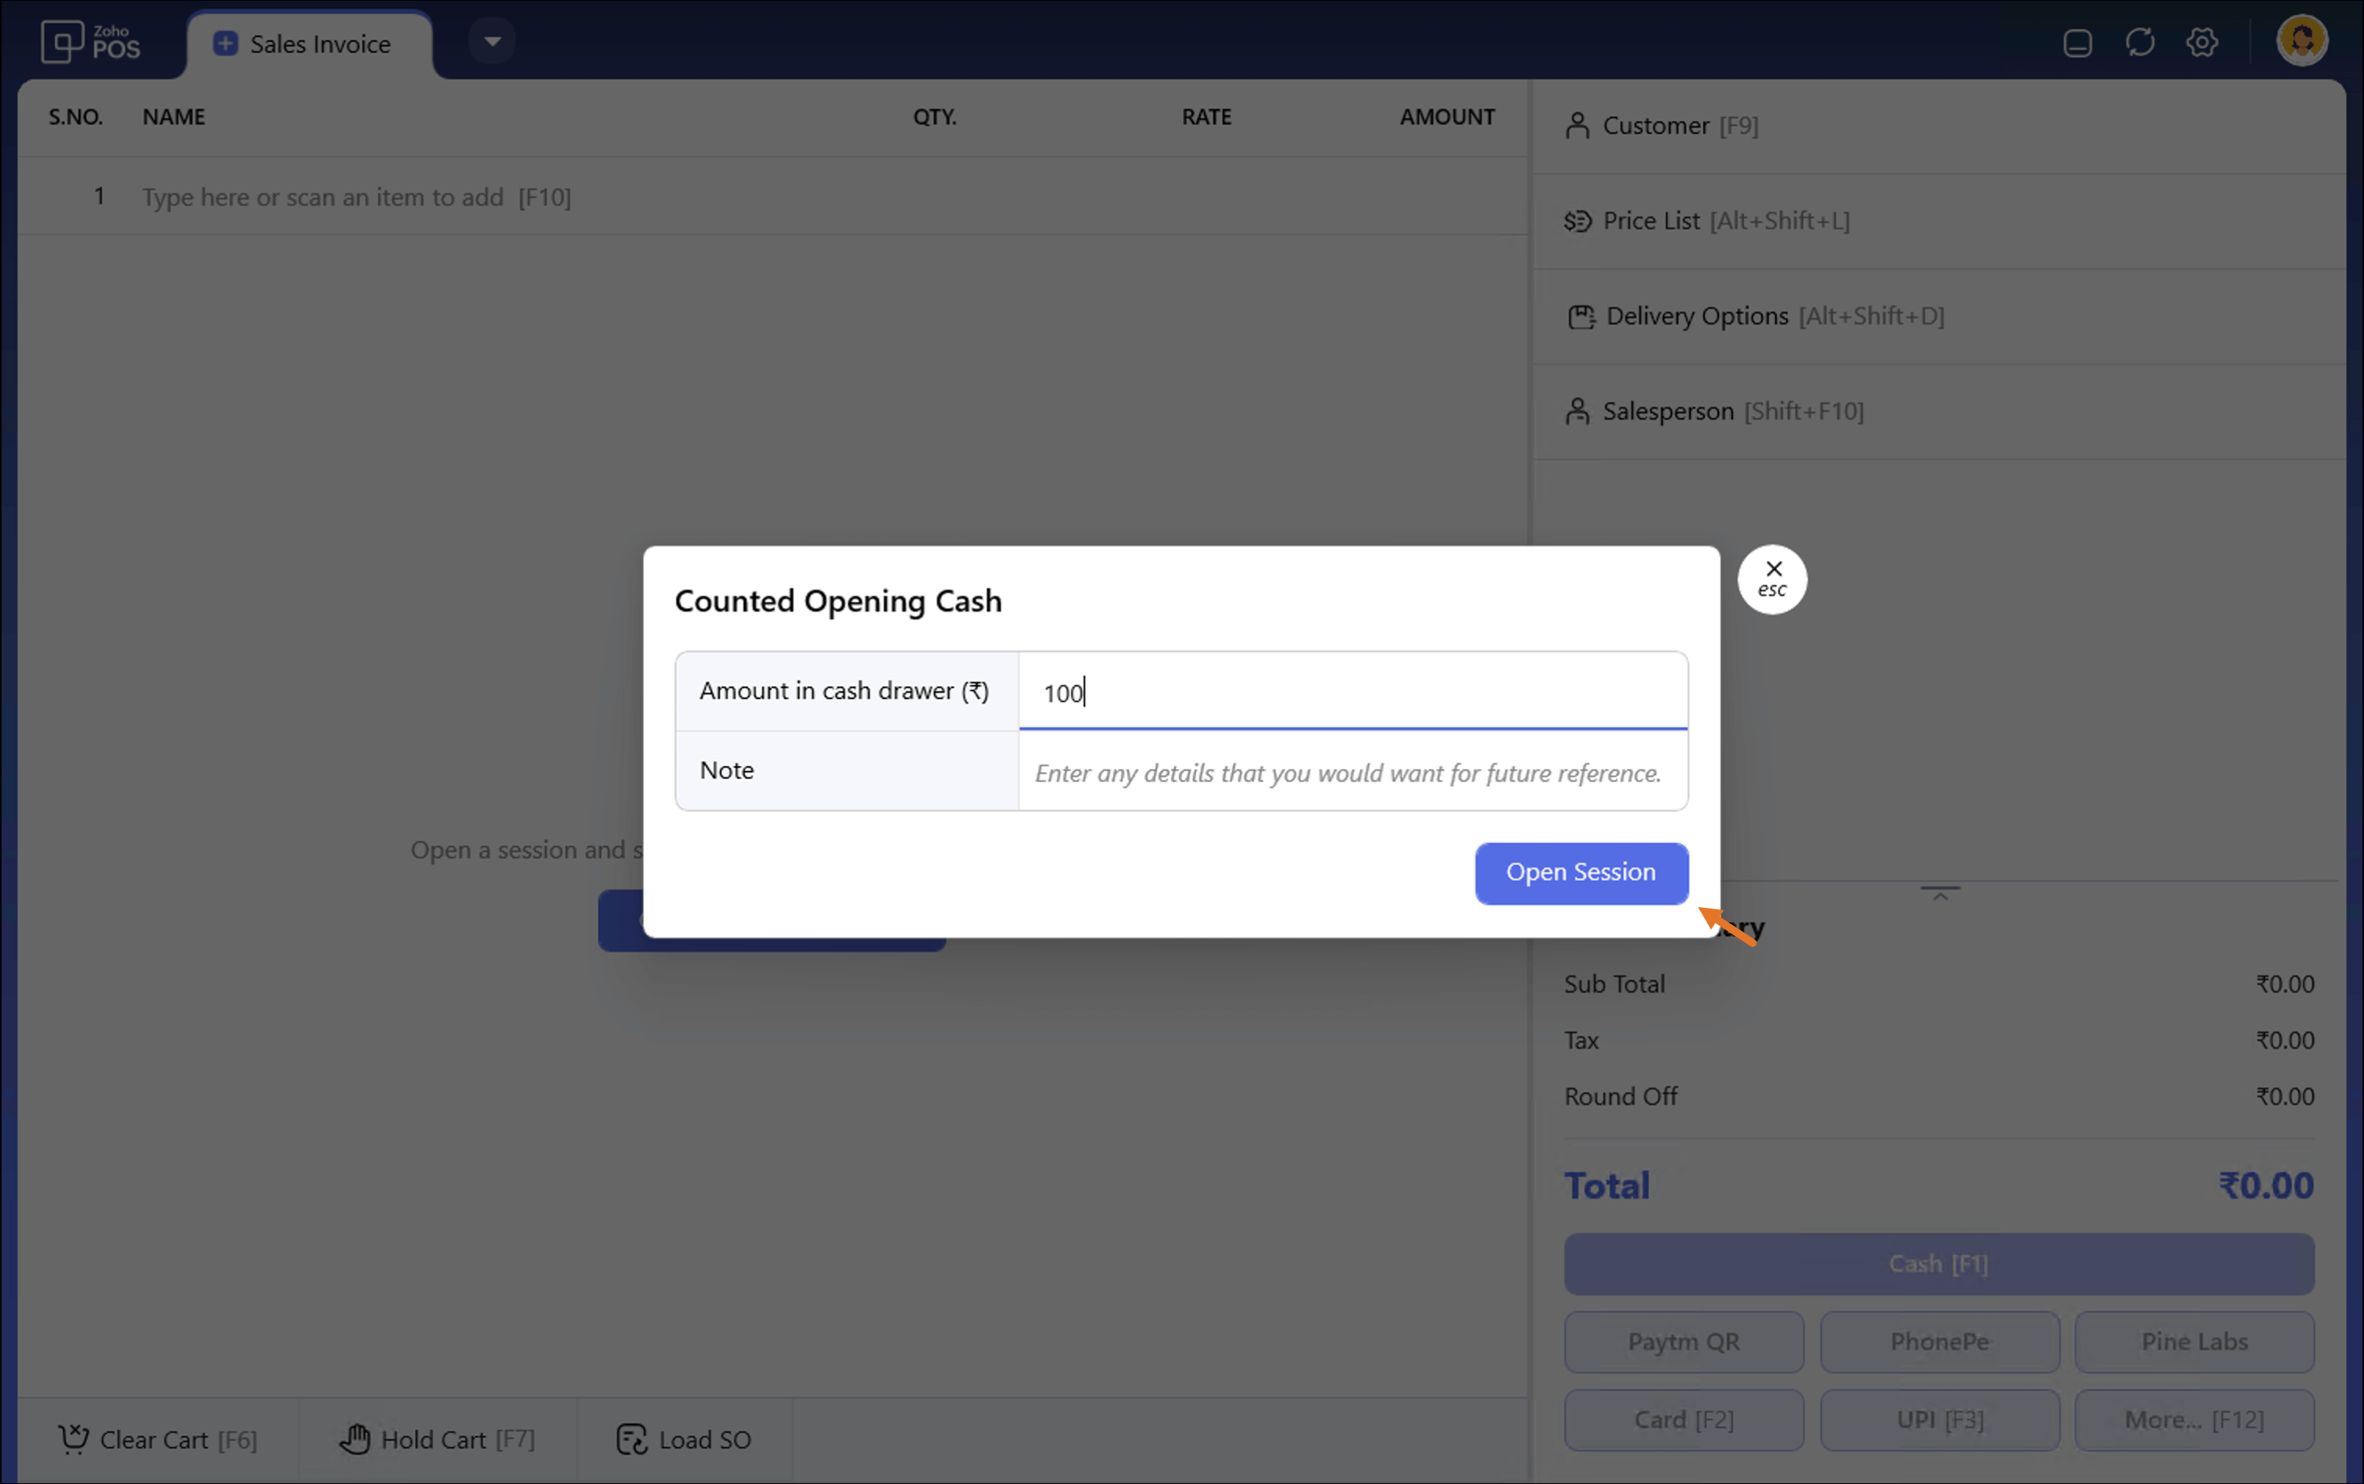This screenshot has height=1484, width=2364.
Task: Click the Cash F1 payment button
Action: pyautogui.click(x=1938, y=1264)
